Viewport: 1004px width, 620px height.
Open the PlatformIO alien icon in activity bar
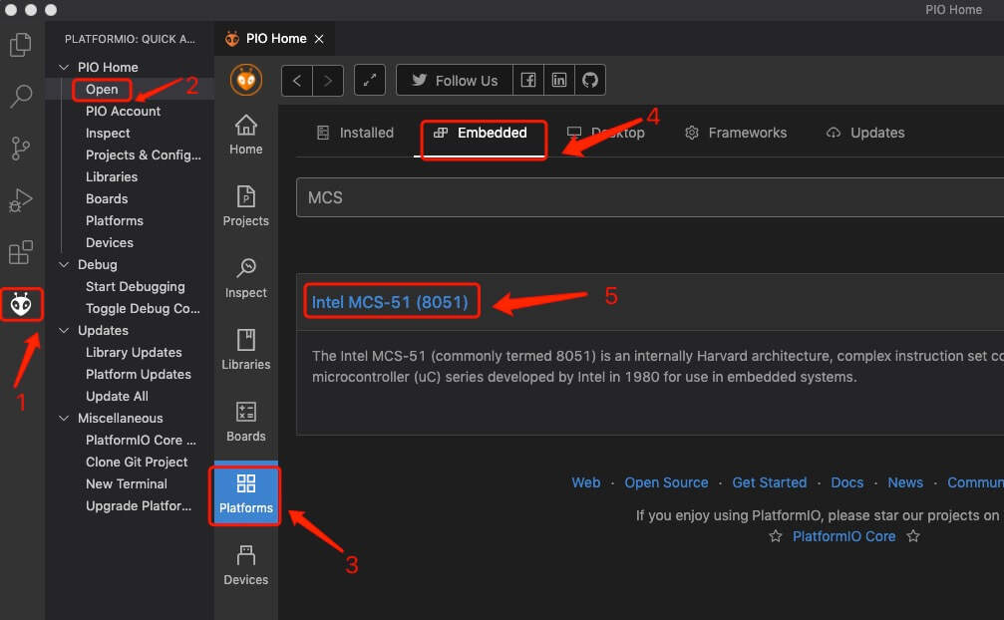(21, 305)
